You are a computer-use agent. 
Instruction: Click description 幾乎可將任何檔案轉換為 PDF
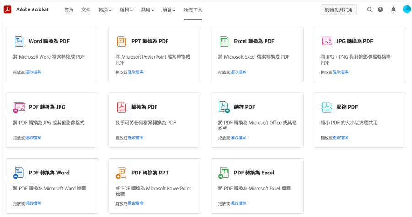[x=146, y=123]
